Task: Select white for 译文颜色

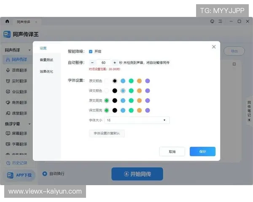Action: 107,91
